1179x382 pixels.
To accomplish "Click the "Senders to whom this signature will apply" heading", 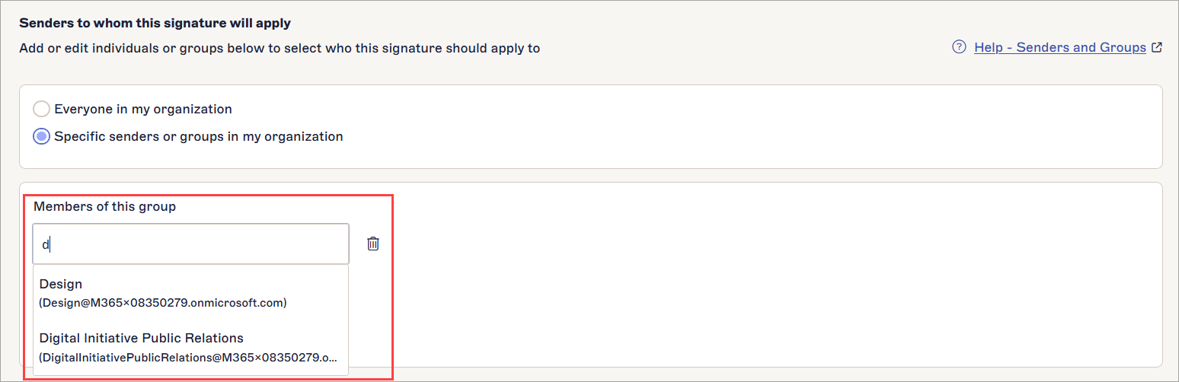I will (x=155, y=23).
